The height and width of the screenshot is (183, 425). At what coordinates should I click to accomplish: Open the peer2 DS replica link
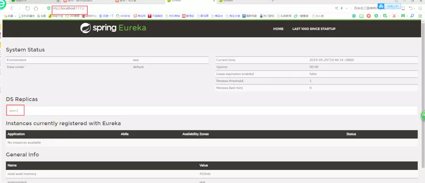pos(14,111)
